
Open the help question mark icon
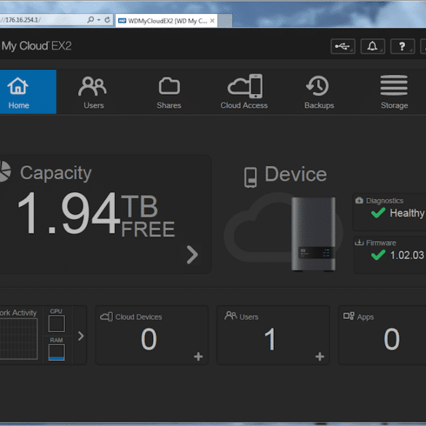403,46
